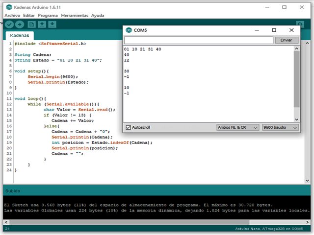This screenshot has width=314, height=235.
Task: Click serial output value '12'
Action: tap(127, 60)
